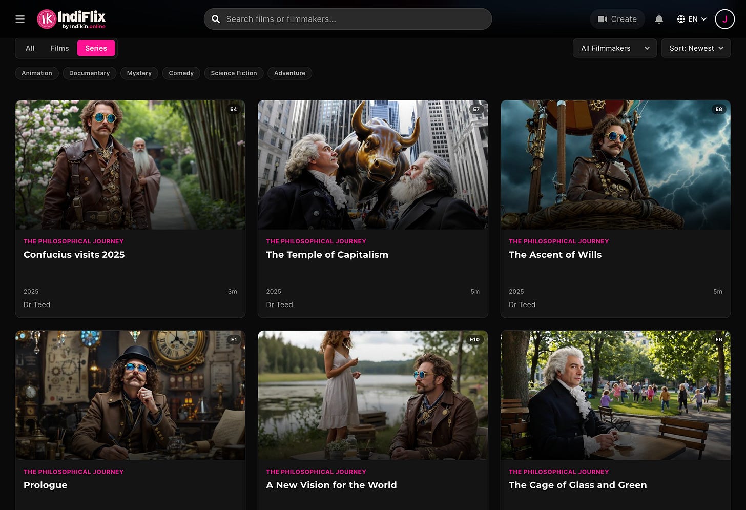Click Dr Teed under The Ascent of Wills

click(522, 304)
